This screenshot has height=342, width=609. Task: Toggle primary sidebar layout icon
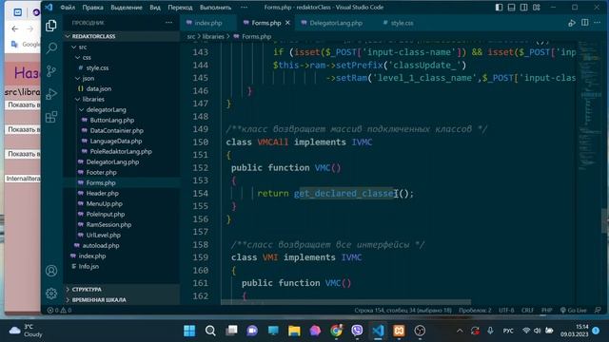click(499, 8)
